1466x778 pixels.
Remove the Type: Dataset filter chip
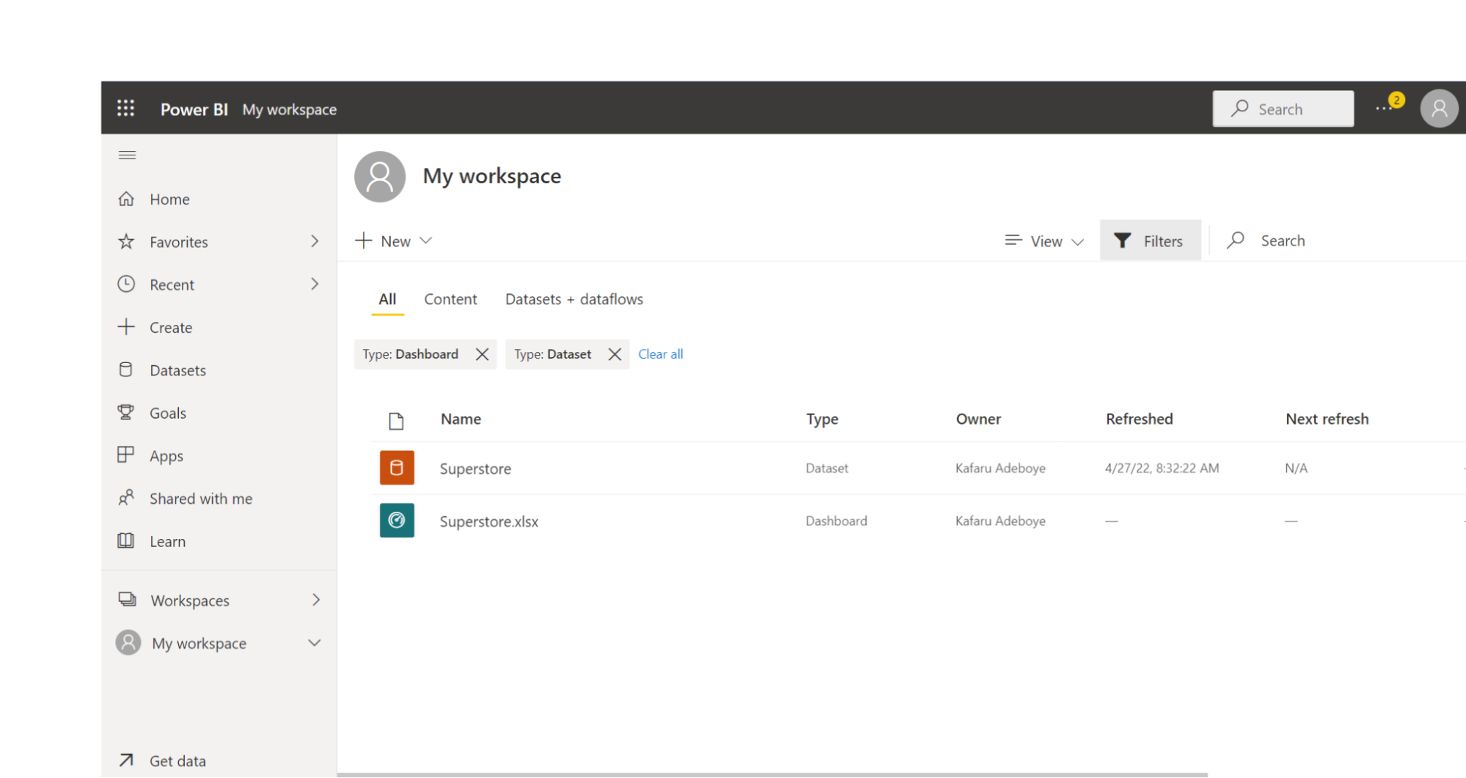(615, 354)
